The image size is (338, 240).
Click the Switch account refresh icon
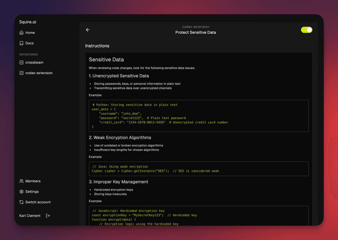coord(21,202)
